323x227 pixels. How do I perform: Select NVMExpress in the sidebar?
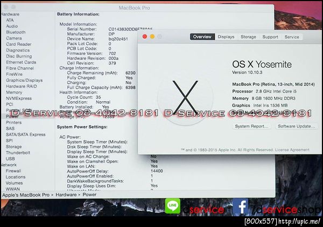click(19, 98)
